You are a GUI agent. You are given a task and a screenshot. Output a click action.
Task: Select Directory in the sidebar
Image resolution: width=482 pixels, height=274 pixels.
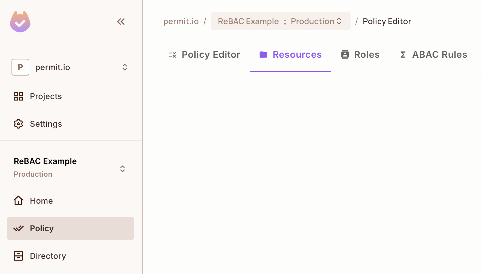[x=48, y=256]
